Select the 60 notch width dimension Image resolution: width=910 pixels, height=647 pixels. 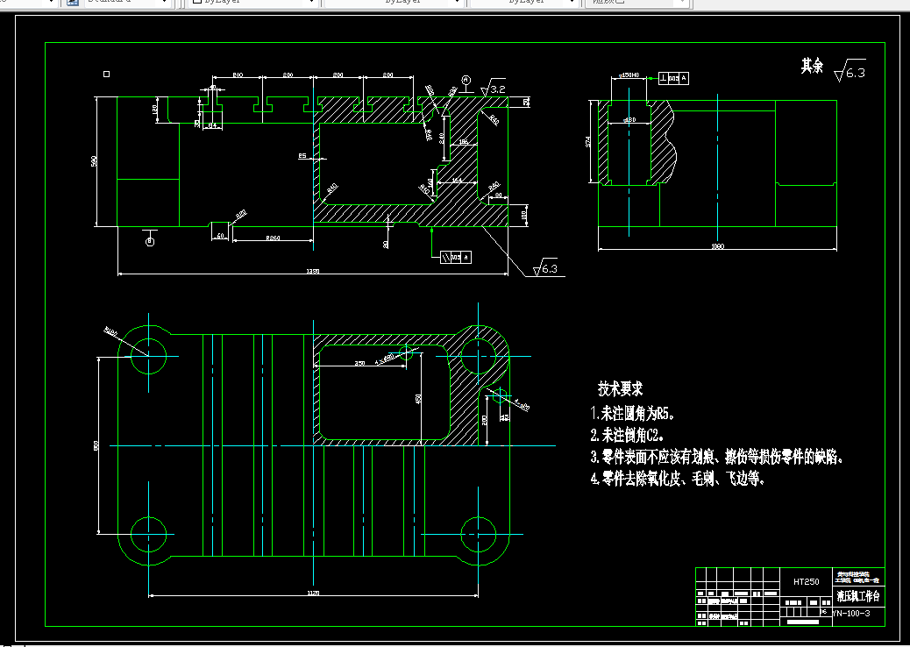pyautogui.click(x=221, y=236)
